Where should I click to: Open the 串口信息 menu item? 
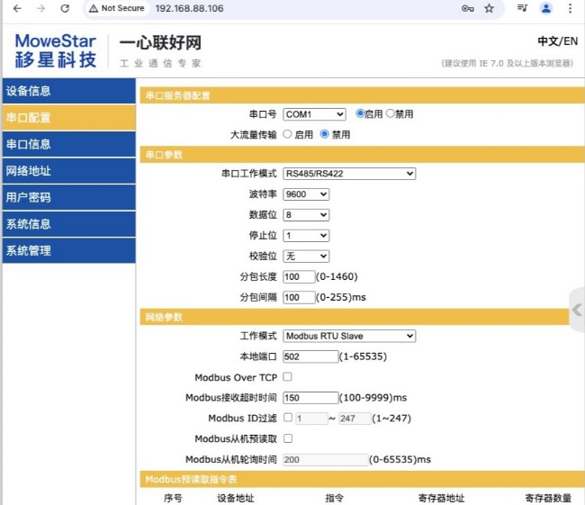tap(69, 144)
